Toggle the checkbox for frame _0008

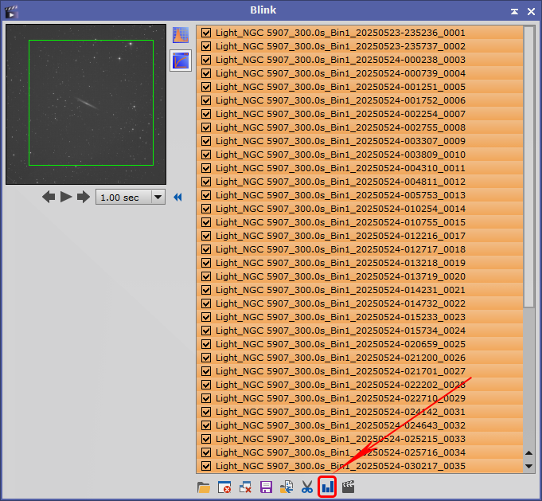pyautogui.click(x=206, y=127)
